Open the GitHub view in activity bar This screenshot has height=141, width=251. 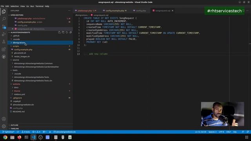click(x=4, y=56)
